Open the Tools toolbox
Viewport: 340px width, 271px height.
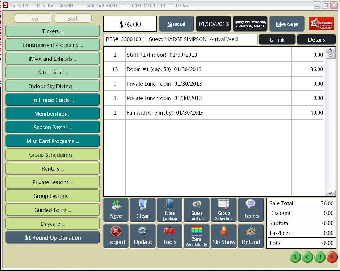(x=169, y=236)
